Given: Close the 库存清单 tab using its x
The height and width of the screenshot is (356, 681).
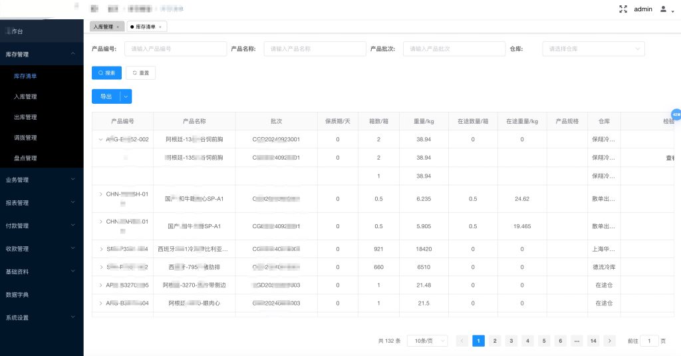Looking at the screenshot, I should pyautogui.click(x=160, y=27).
